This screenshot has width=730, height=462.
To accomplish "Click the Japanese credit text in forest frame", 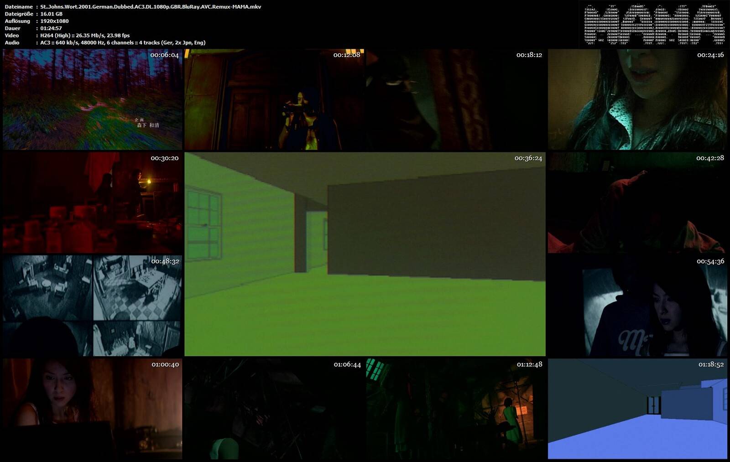I will pos(147,123).
